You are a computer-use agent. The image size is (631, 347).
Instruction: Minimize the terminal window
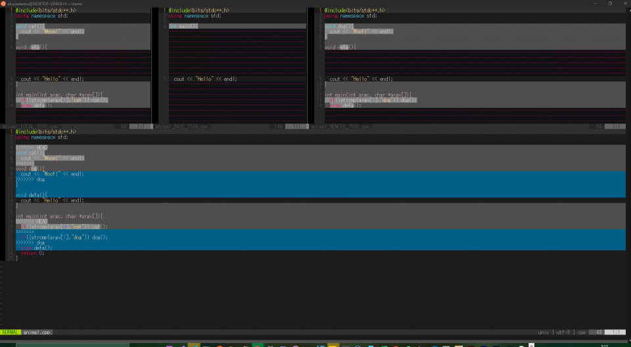click(x=596, y=3)
